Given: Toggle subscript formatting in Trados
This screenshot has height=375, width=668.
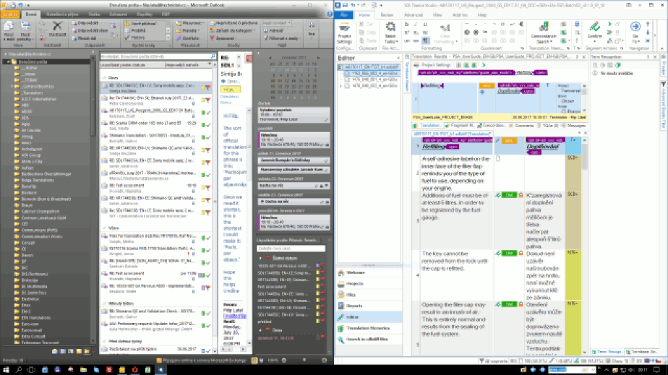Looking at the screenshot, I should tap(416, 33).
